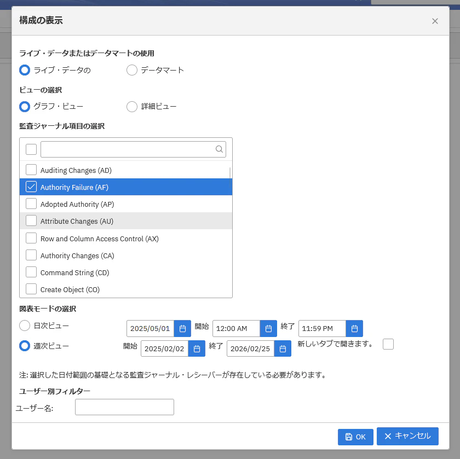Image resolution: width=460 pixels, height=459 pixels.
Task: Check Authority Changes (CA) checkbox
Action: tap(31, 255)
